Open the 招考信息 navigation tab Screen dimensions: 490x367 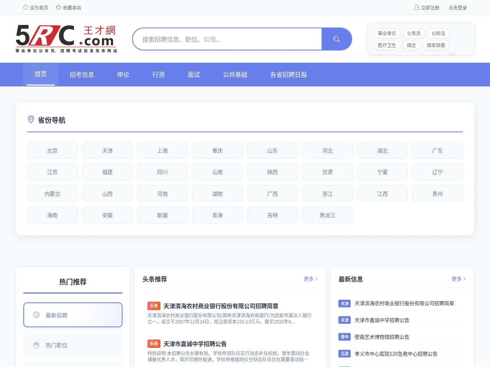(82, 75)
